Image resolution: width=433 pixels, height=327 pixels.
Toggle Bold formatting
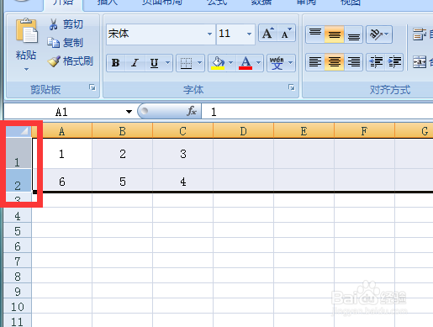coord(116,63)
